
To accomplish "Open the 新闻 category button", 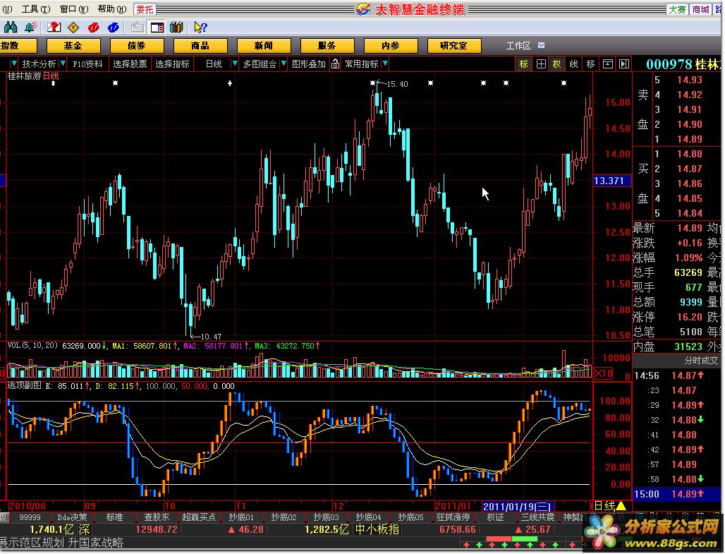I will (264, 45).
